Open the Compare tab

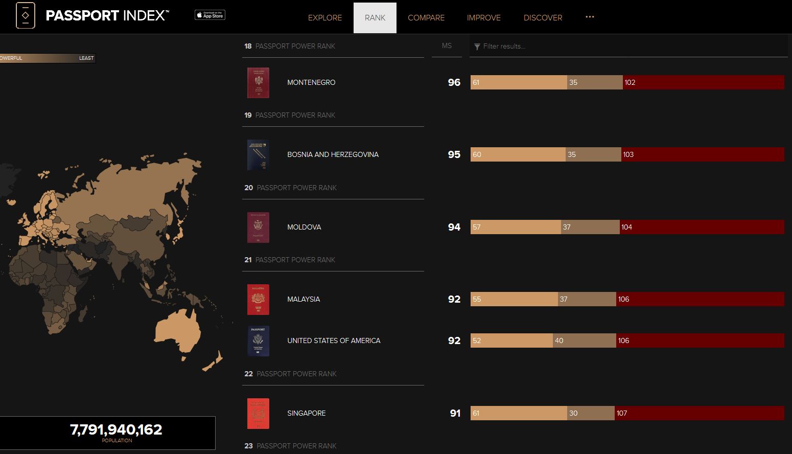point(426,18)
